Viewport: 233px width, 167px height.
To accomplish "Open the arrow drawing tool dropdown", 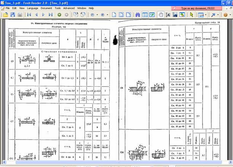I will (x=218, y=14).
